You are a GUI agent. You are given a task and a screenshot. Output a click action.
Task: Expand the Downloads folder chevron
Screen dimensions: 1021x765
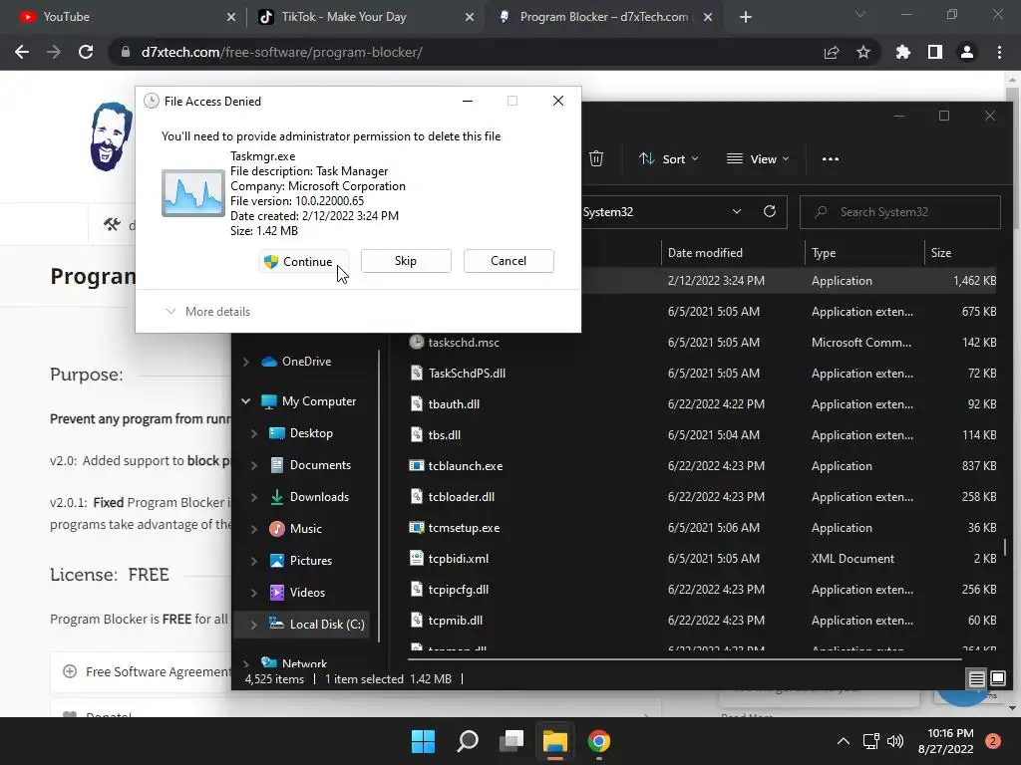pos(254,497)
